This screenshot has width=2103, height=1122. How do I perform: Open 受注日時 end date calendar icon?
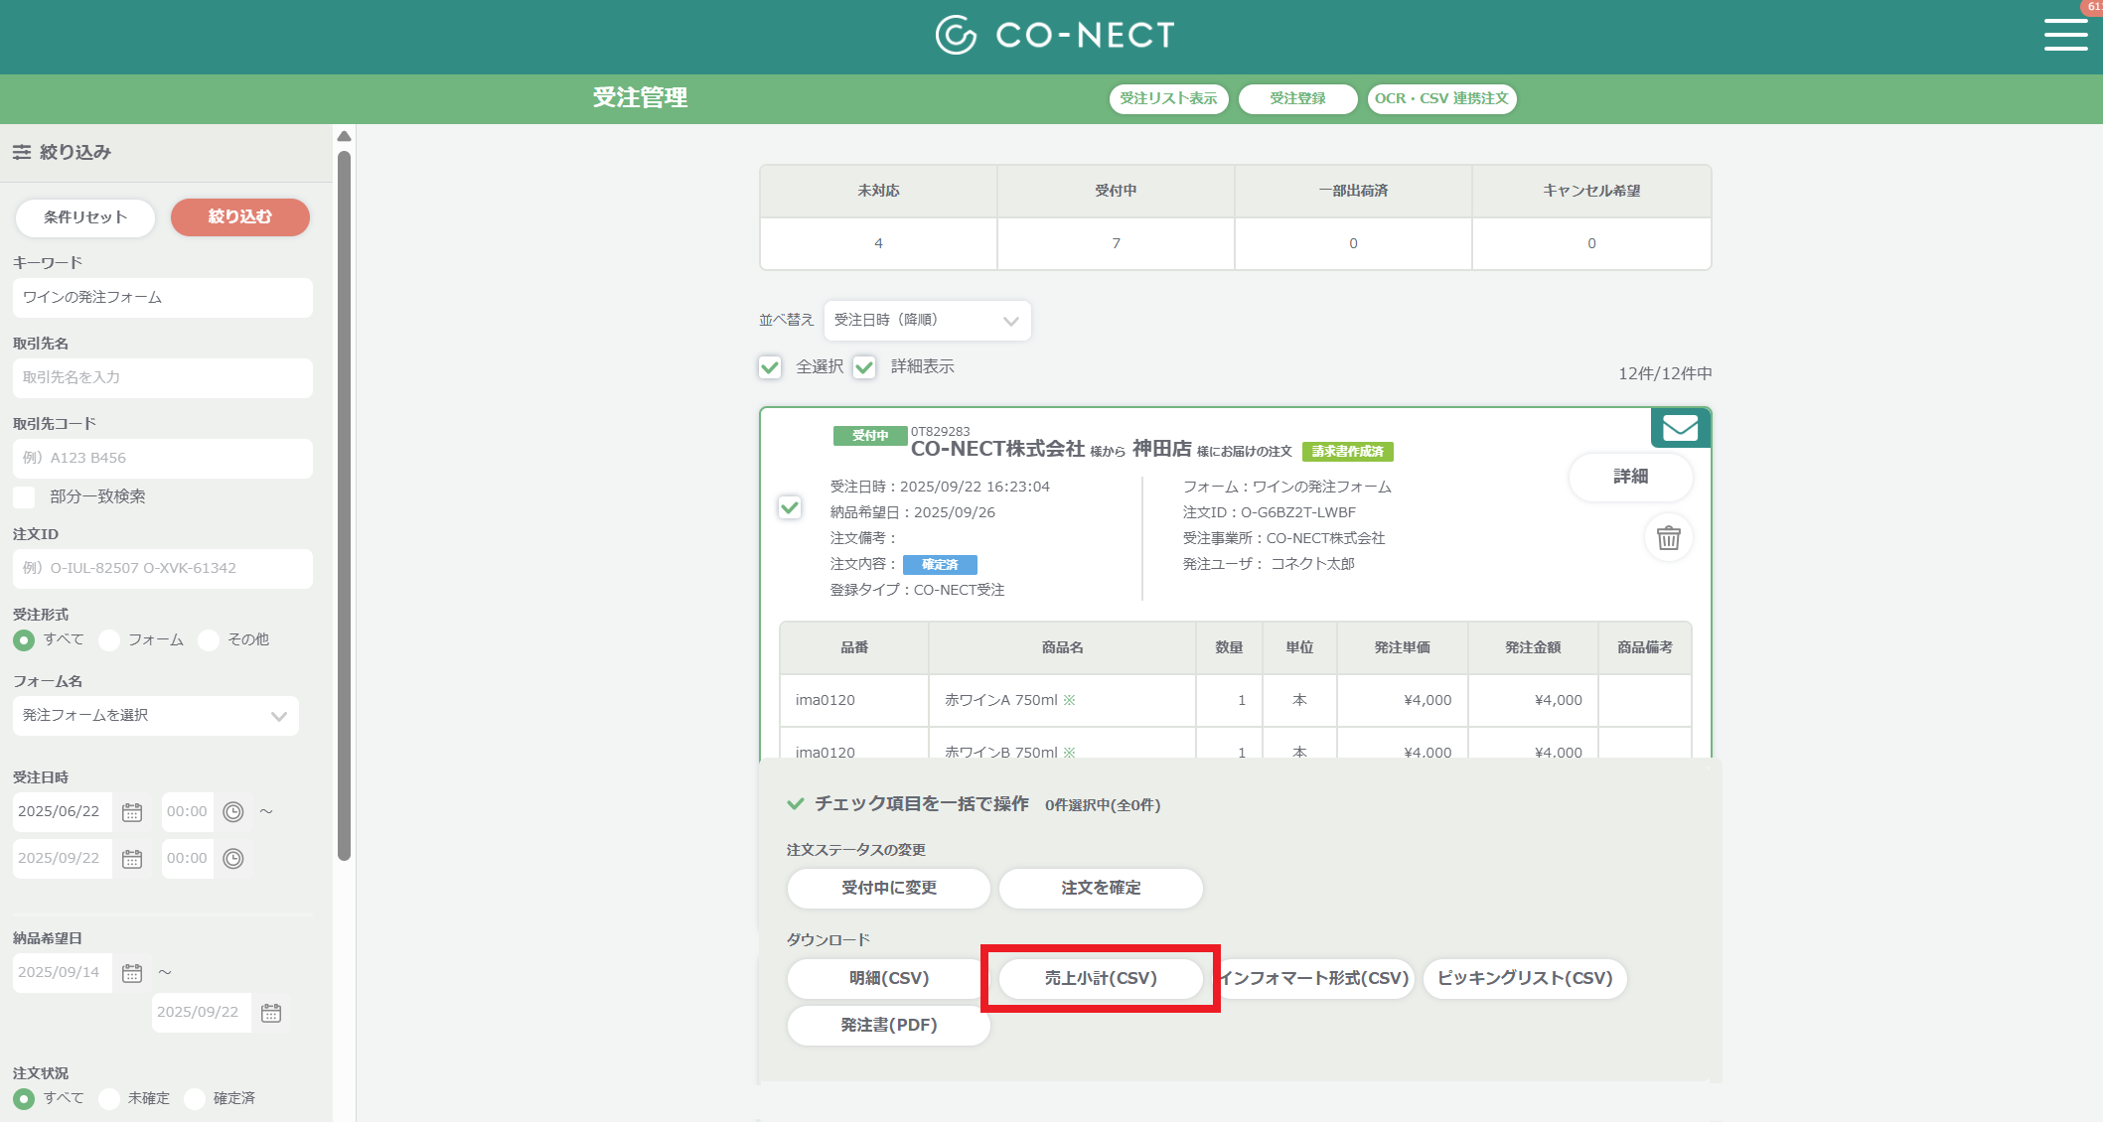(132, 859)
